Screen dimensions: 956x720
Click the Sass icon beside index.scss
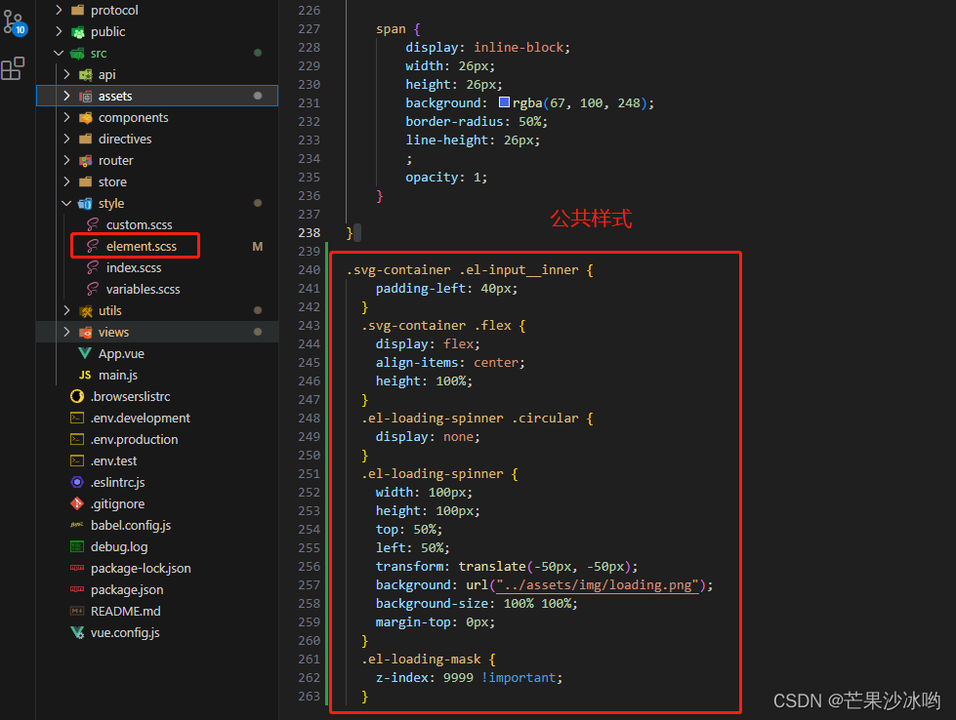click(x=93, y=267)
